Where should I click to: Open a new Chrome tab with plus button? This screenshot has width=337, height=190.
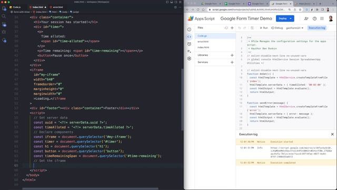point(320,4)
